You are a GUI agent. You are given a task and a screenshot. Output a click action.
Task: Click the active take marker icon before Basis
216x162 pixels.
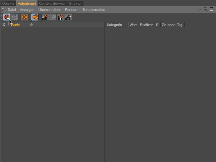point(4,25)
